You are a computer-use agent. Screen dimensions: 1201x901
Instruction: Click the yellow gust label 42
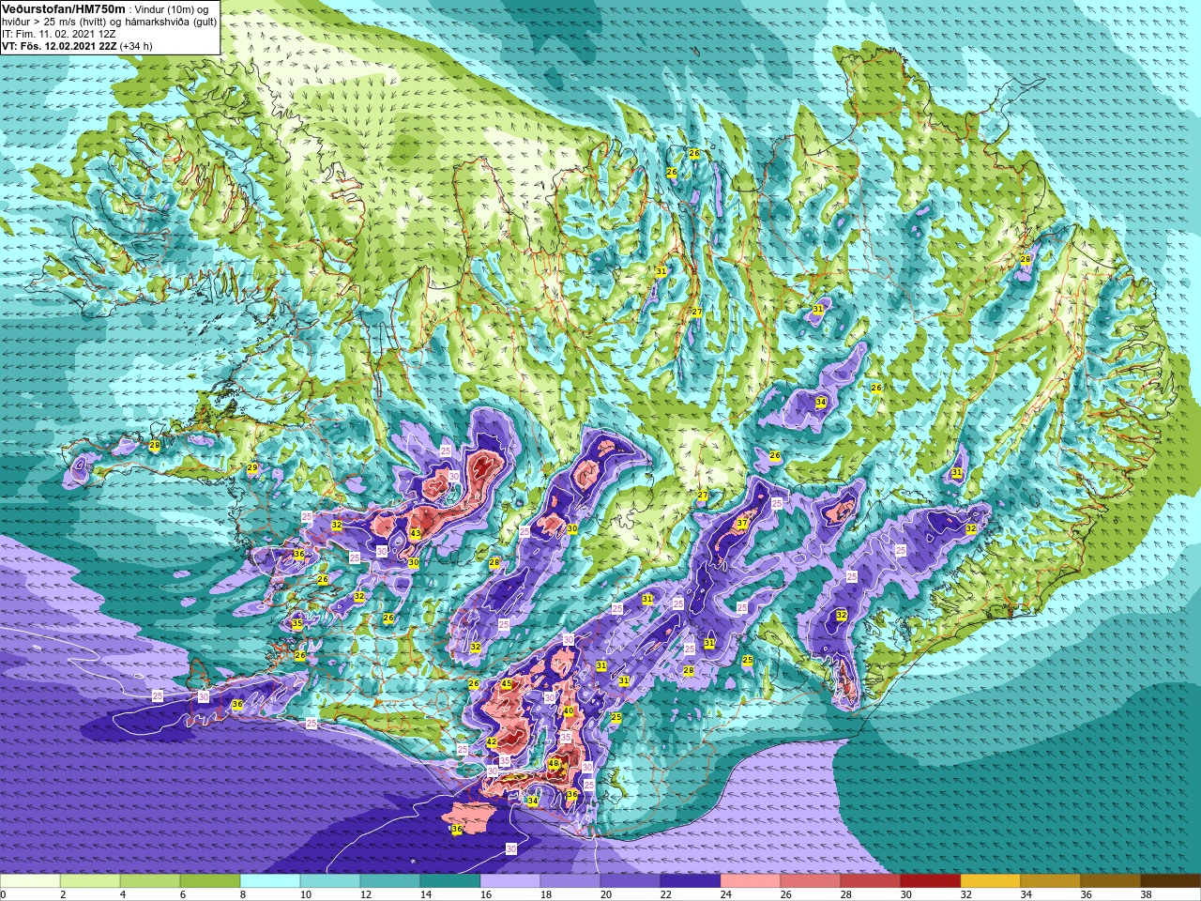(x=491, y=741)
